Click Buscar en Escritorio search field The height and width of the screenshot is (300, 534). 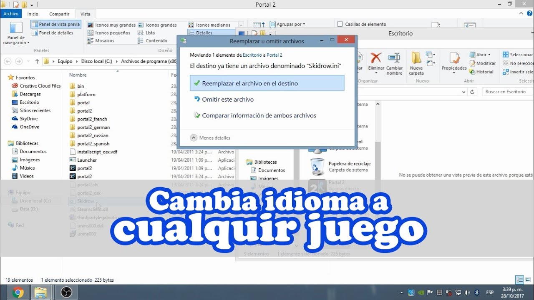(x=508, y=92)
